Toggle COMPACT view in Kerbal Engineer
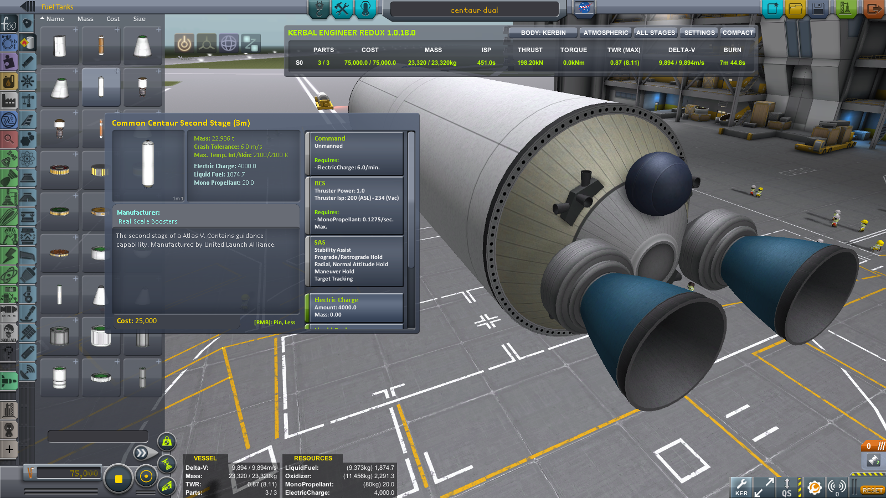886x498 pixels. (738, 33)
